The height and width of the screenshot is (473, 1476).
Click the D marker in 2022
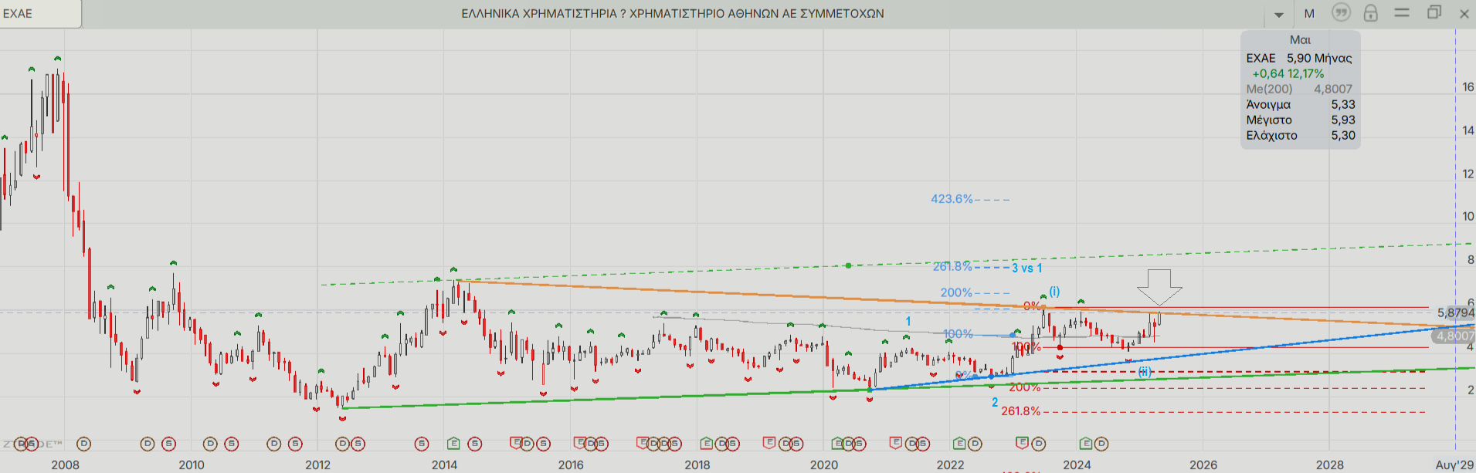coord(975,444)
